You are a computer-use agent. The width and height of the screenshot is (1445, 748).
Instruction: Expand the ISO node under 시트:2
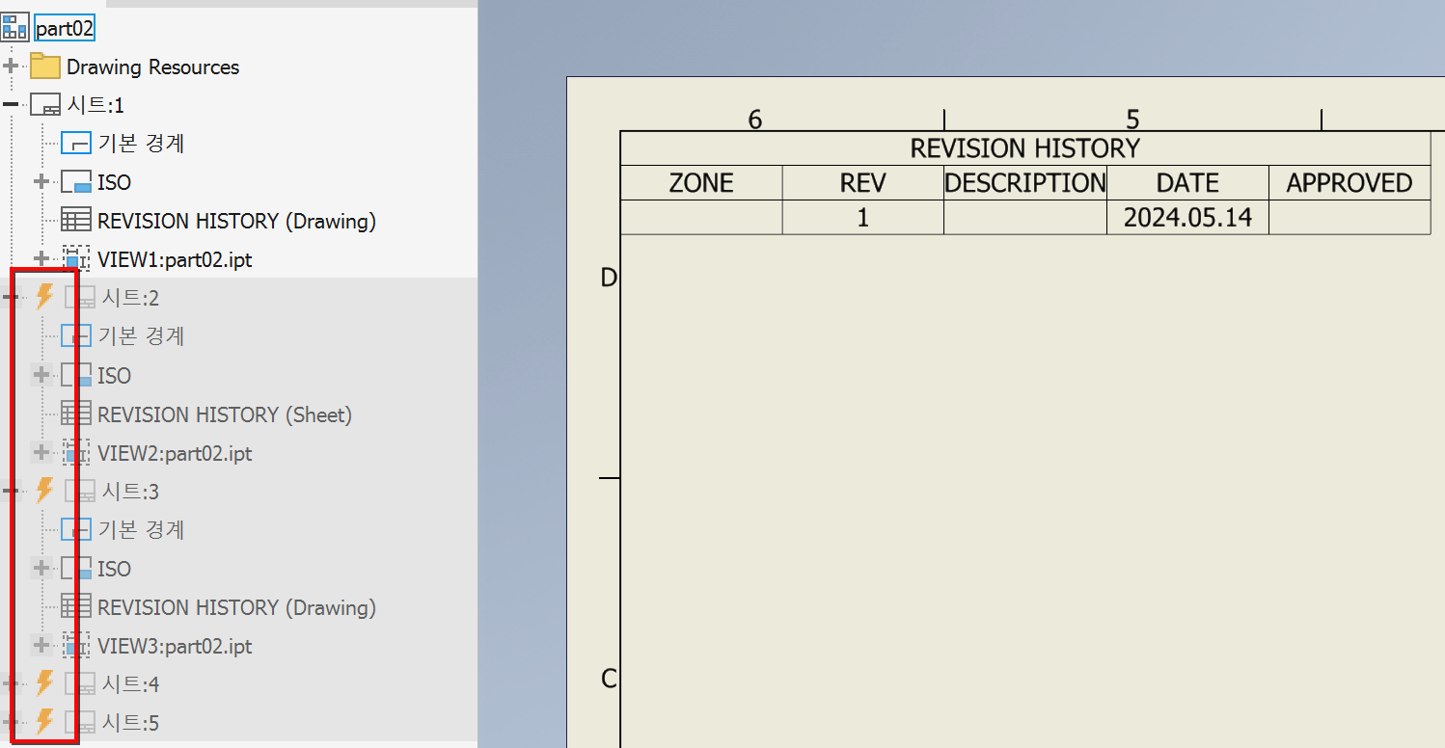pos(42,375)
